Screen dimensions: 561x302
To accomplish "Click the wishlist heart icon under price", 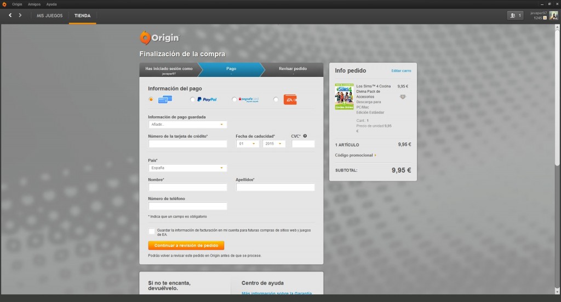I will (403, 97).
